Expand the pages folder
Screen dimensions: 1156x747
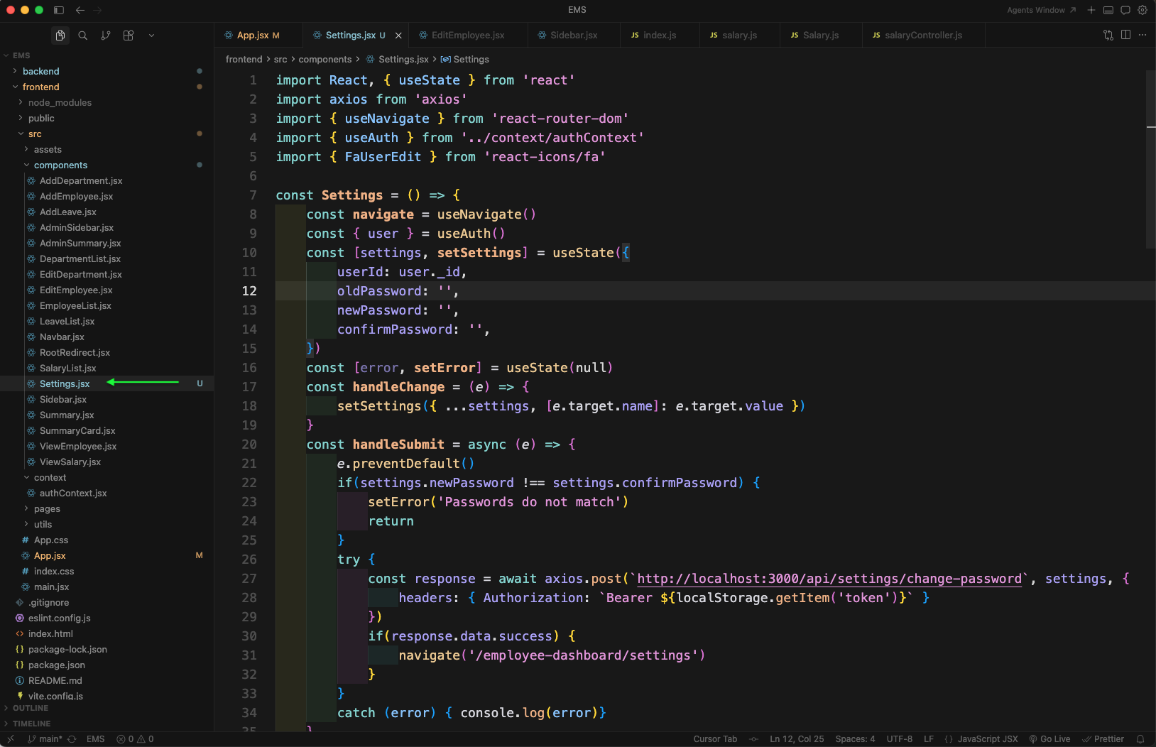(107, 508)
